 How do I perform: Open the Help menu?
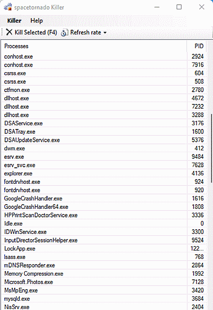point(36,21)
